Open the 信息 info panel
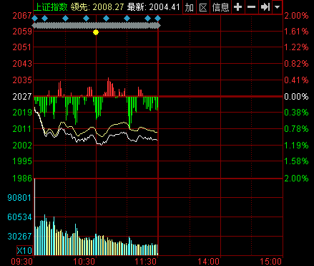Image resolution: width=314 pixels, height=266 pixels. pos(220,7)
